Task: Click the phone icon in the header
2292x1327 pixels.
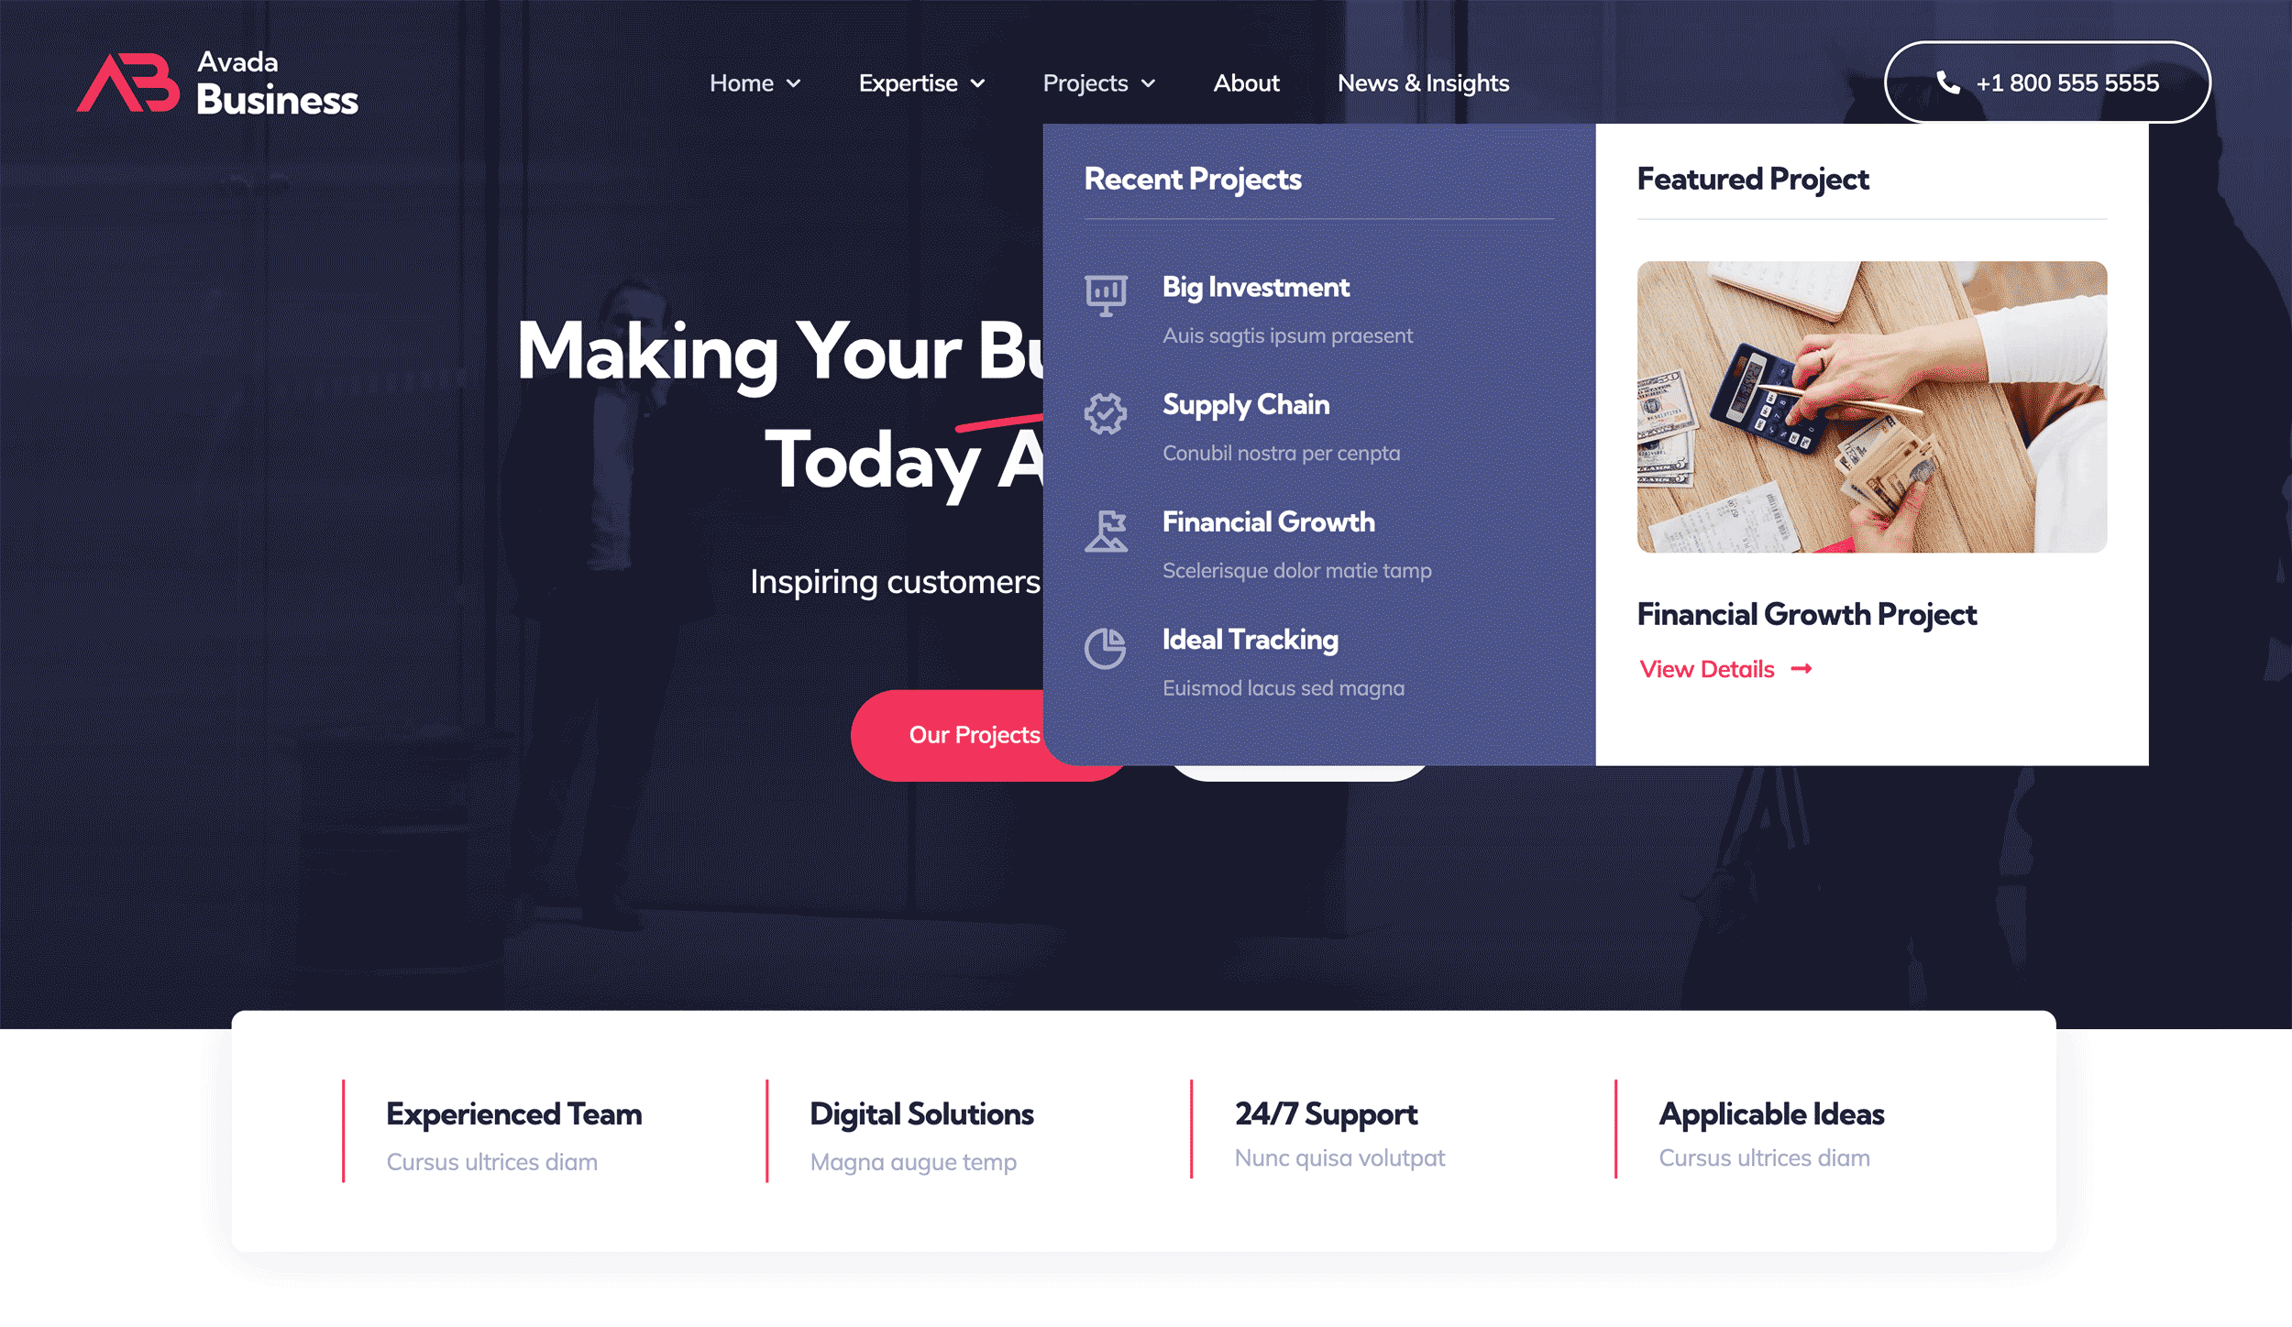Action: [1946, 81]
